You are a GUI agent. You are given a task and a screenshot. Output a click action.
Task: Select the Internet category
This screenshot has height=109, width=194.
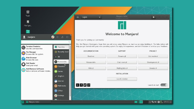pyautogui.click(x=61, y=81)
